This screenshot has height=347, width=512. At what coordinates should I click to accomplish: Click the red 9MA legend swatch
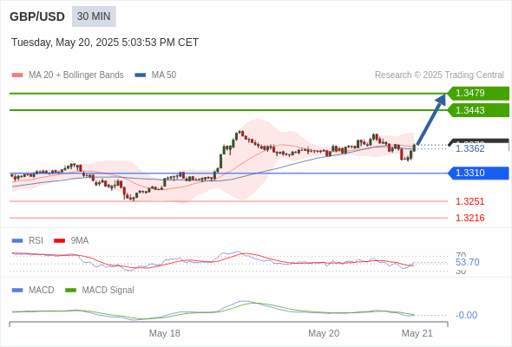coord(59,241)
